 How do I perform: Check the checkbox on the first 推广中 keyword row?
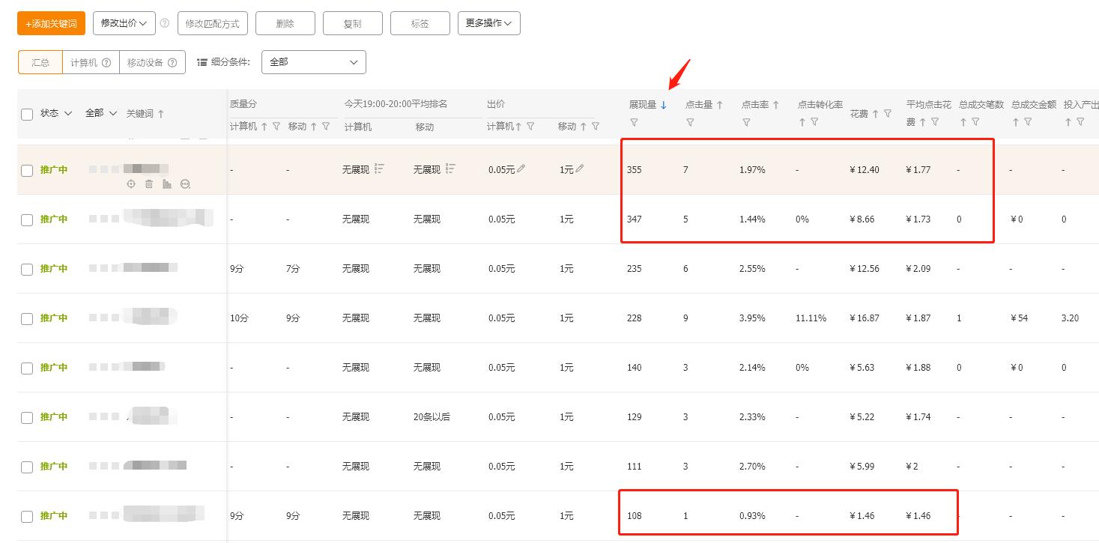pyautogui.click(x=28, y=169)
